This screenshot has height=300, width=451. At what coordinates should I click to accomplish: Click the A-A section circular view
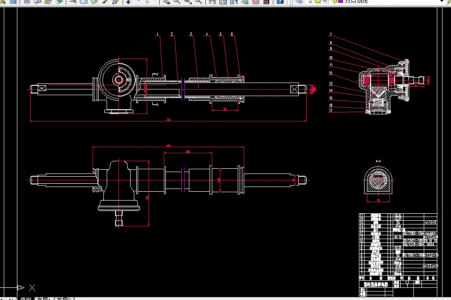(378, 180)
